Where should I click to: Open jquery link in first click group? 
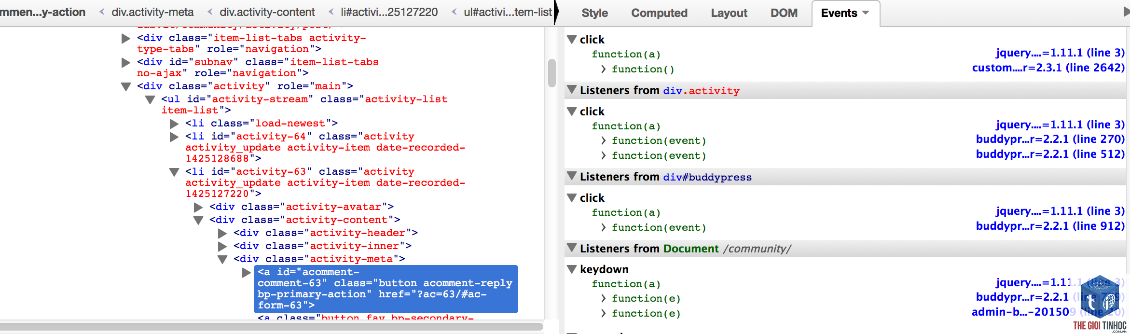[x=1060, y=53]
